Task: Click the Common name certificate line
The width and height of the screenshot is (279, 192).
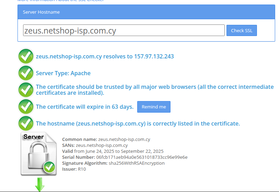Action: coord(106,140)
